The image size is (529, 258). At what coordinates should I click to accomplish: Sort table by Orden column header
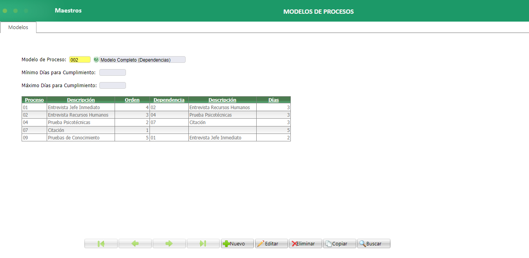pos(132,100)
